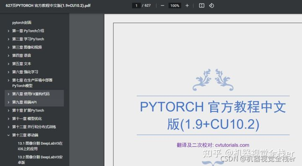302x166 pixels.
Task: Click the page number input field
Action: tap(136, 5)
